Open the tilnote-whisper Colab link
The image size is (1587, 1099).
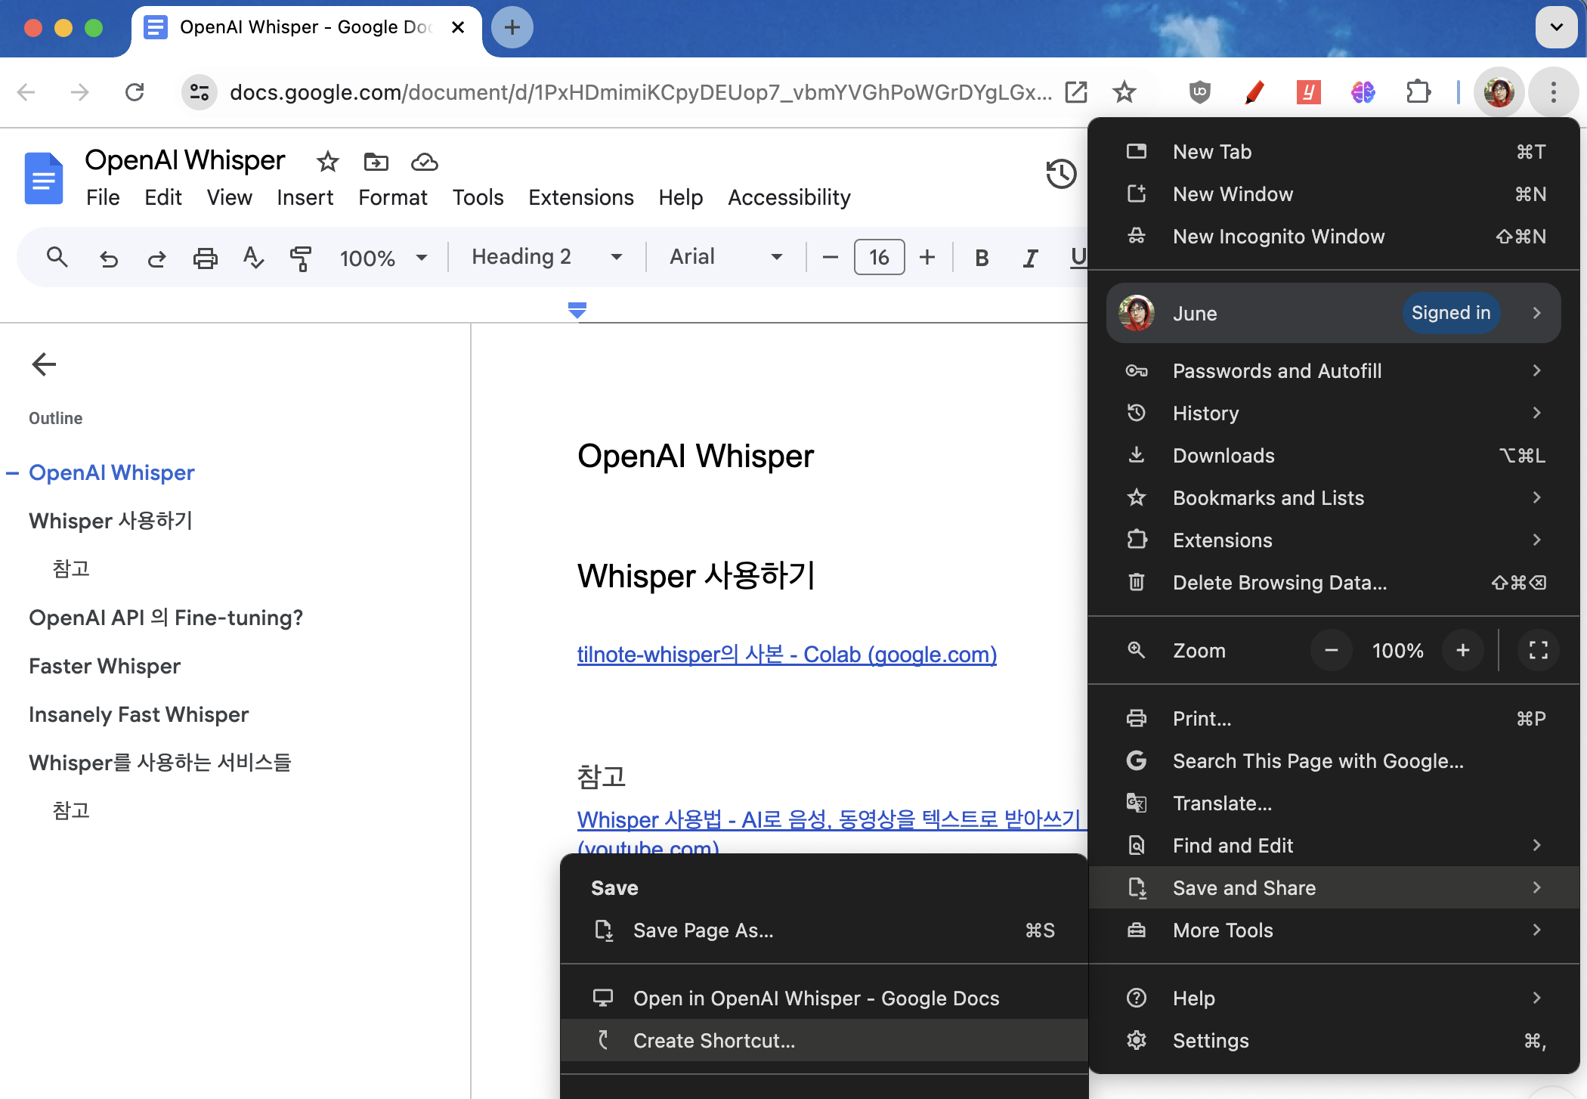click(x=787, y=655)
